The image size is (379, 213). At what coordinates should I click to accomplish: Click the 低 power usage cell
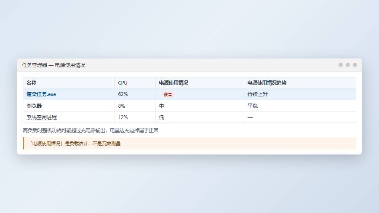pyautogui.click(x=200, y=117)
